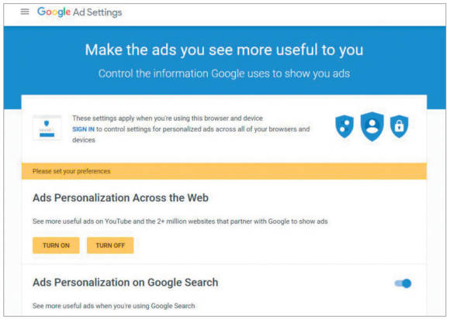Screen dimensions: 450x319
Task: Click the shield icon with dots
Action: 344,126
